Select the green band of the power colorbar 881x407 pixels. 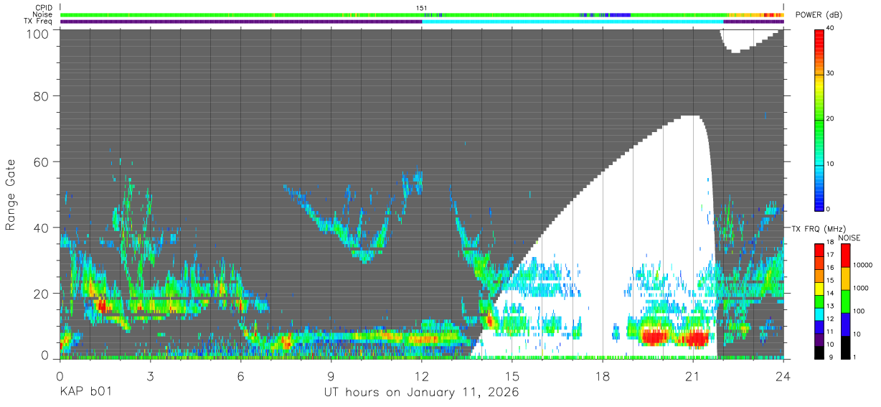819,118
